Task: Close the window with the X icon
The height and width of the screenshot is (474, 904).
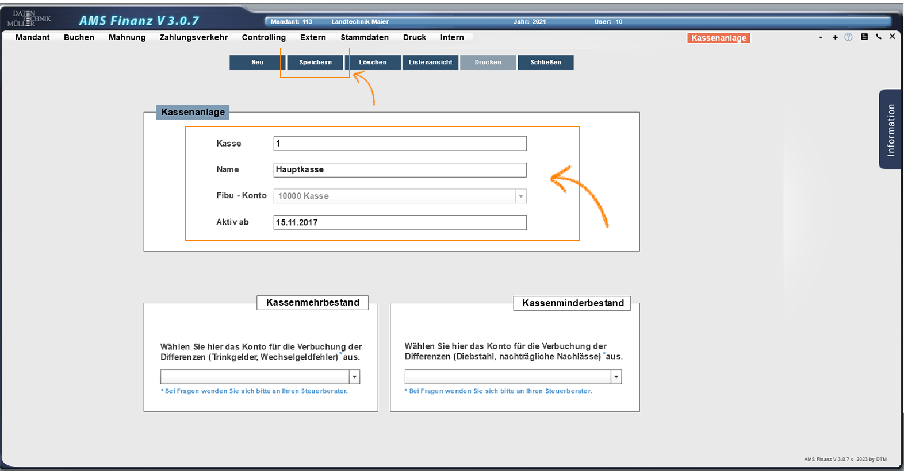Action: [892, 37]
